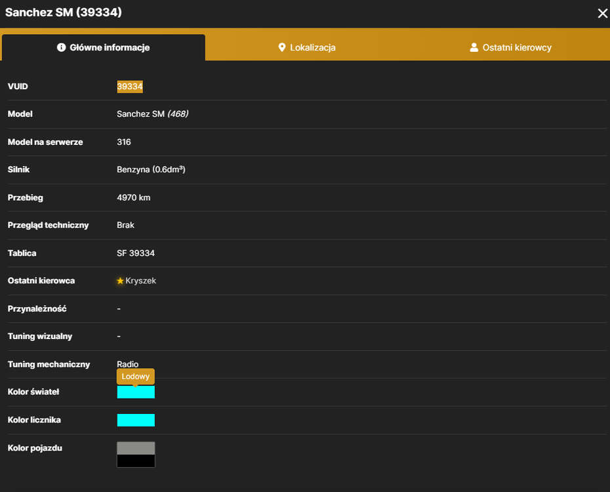610x492 pixels.
Task: Open the driver link Kryszek
Action: coord(141,281)
